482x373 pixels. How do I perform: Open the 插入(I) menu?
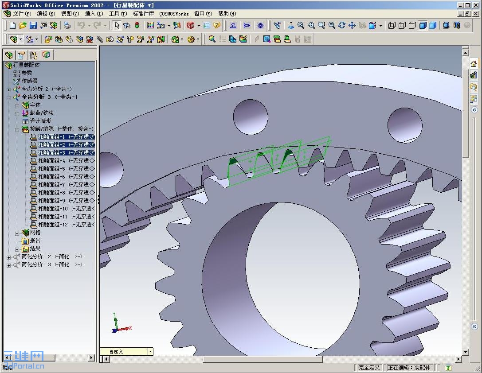(x=94, y=13)
